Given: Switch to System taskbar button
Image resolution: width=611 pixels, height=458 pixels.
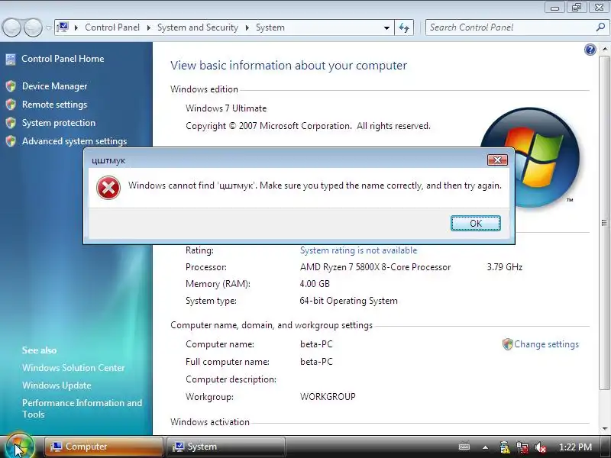Looking at the screenshot, I should [x=226, y=447].
